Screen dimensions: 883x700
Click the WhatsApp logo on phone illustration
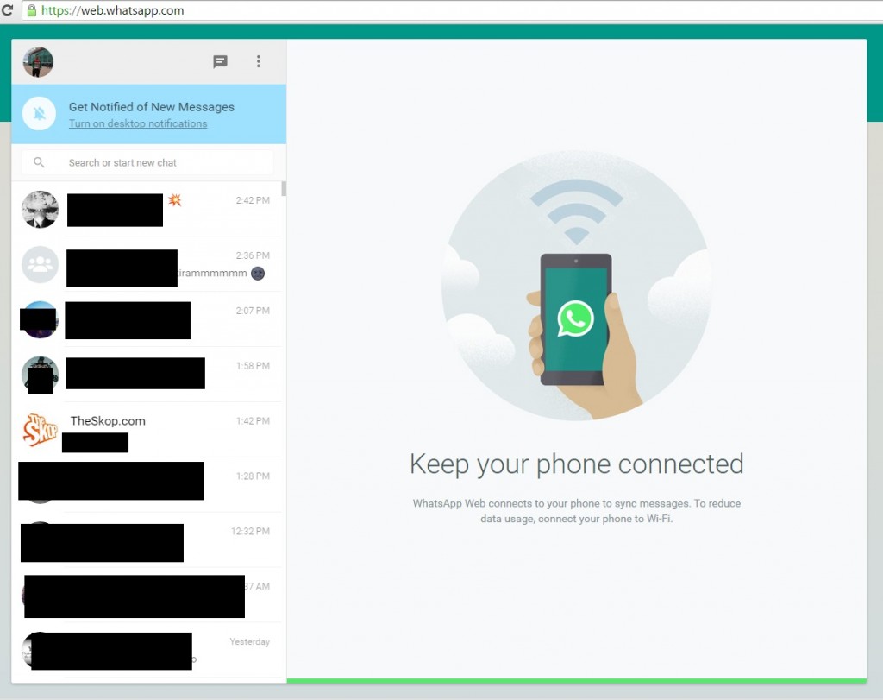pos(575,318)
